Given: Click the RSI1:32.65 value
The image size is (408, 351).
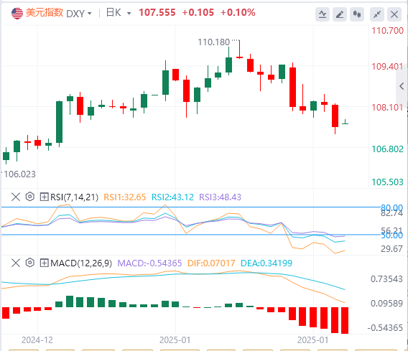Looking at the screenshot, I should click(x=125, y=197).
